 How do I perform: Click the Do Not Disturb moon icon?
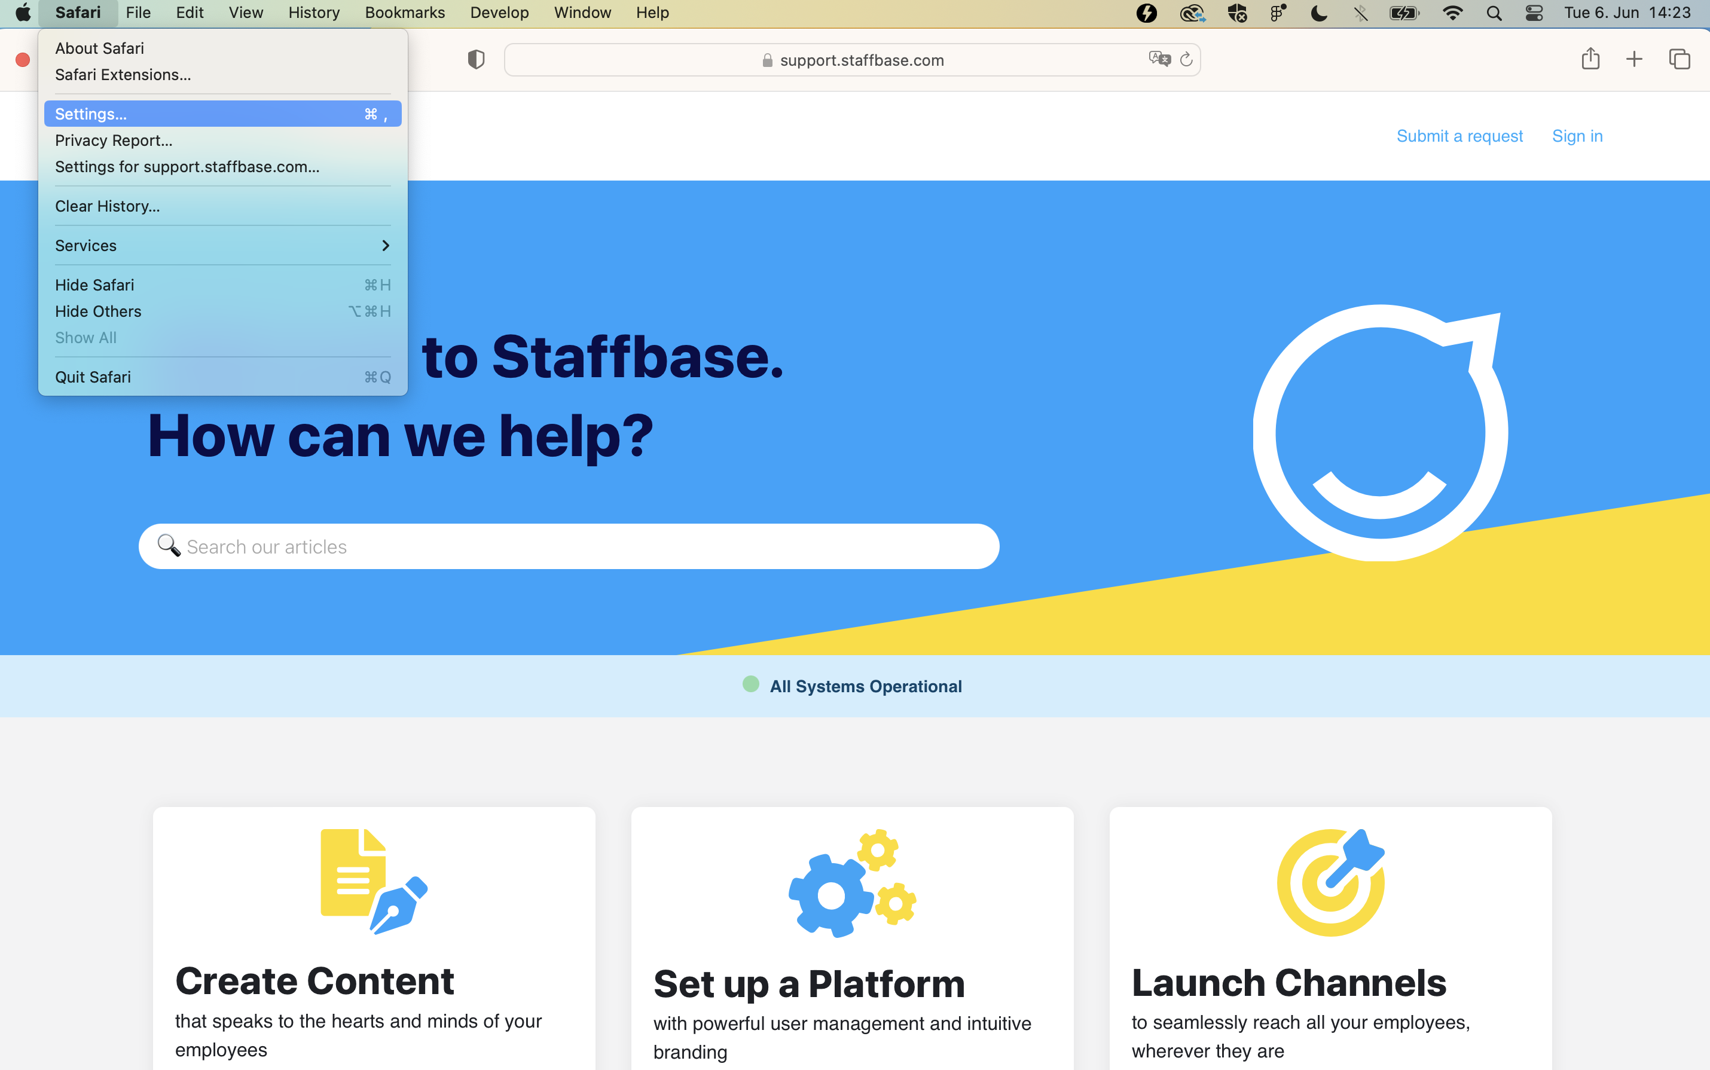click(1318, 13)
